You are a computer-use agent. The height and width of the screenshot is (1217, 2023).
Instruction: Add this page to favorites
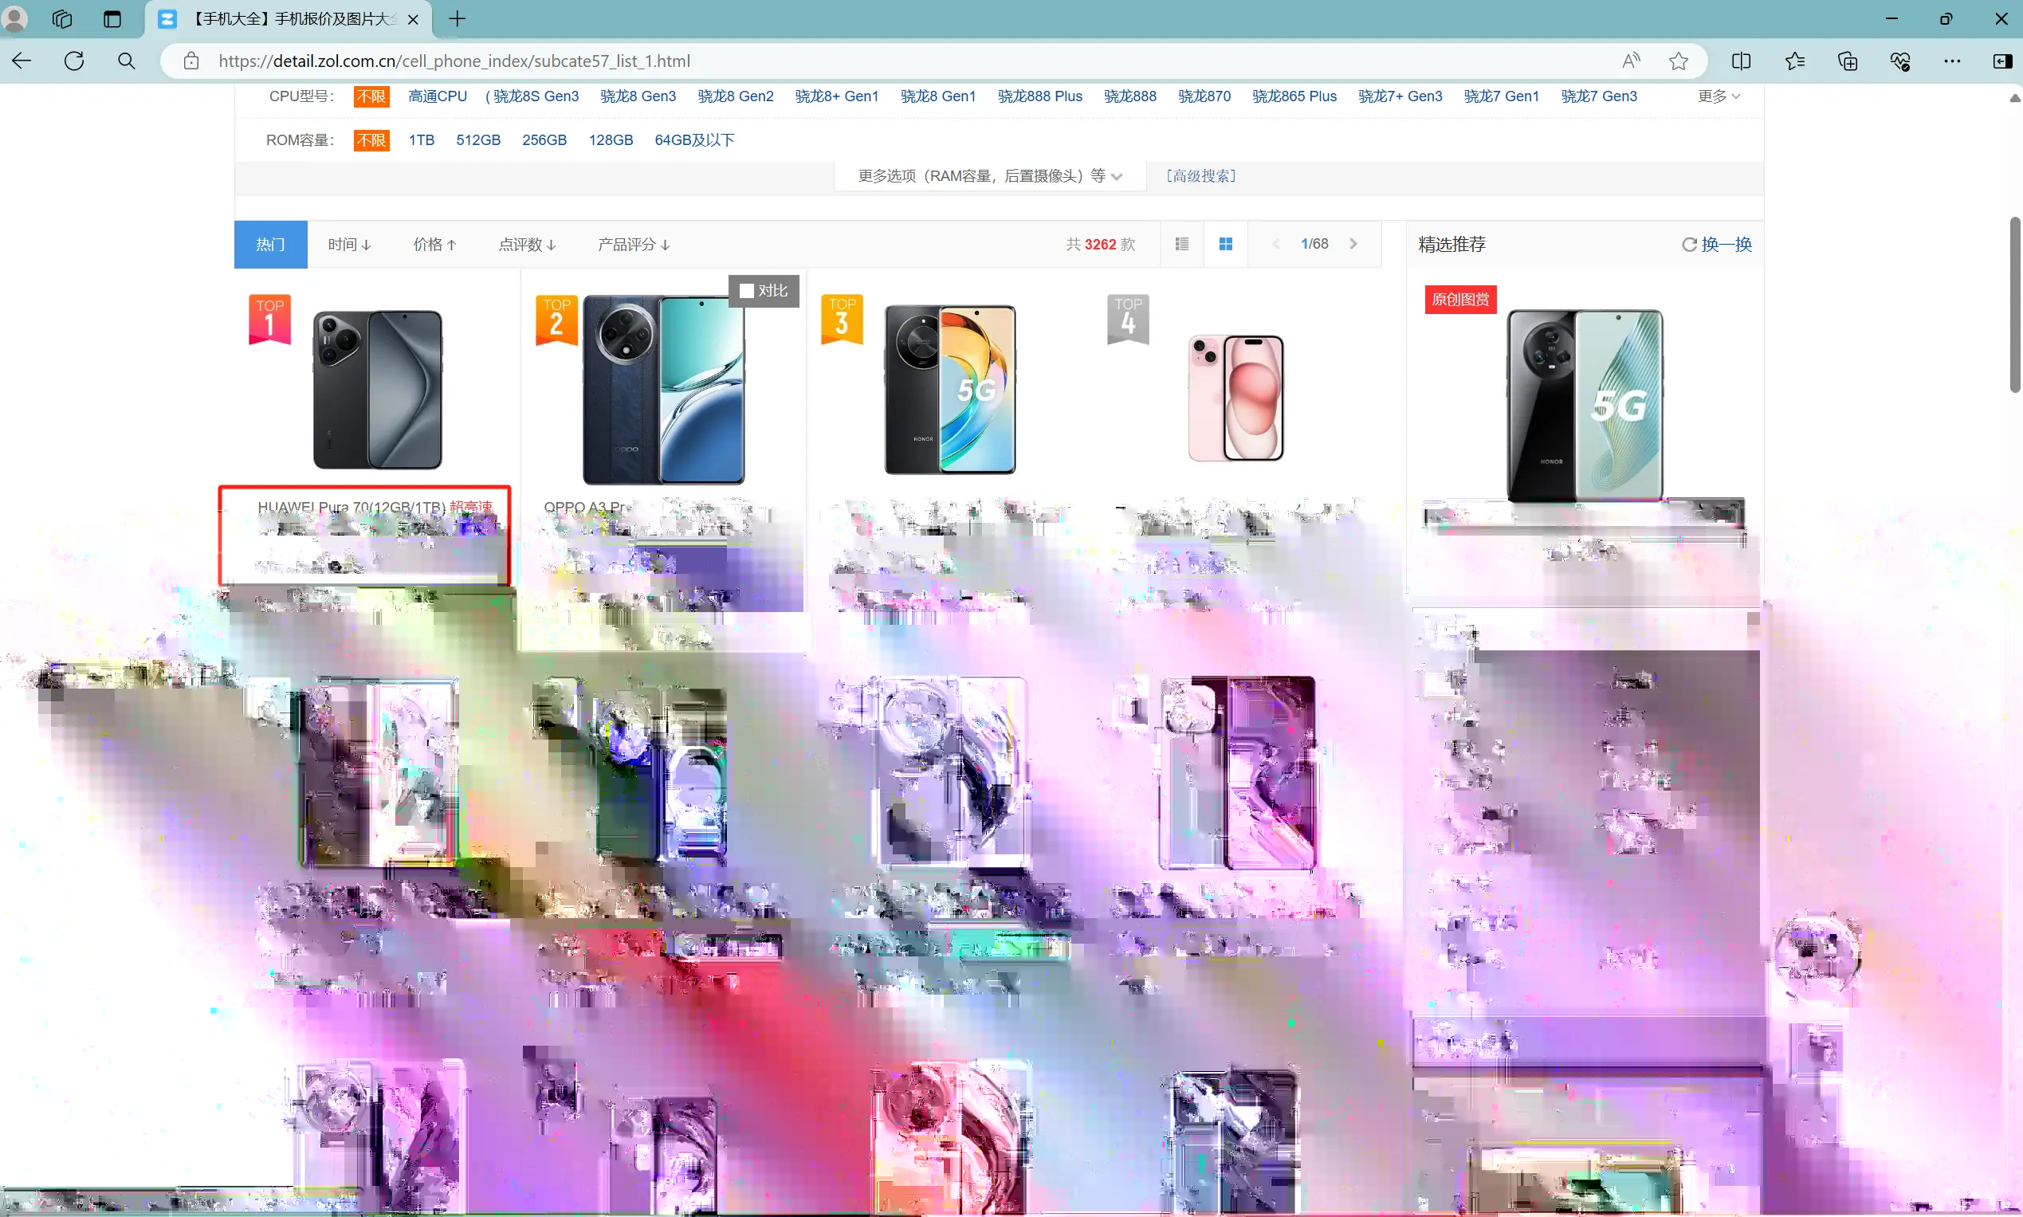tap(1679, 61)
